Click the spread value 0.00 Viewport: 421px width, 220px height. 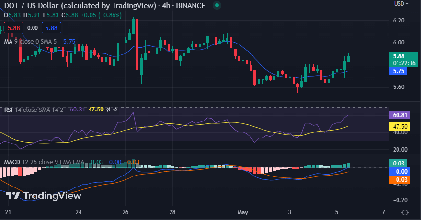point(33,28)
